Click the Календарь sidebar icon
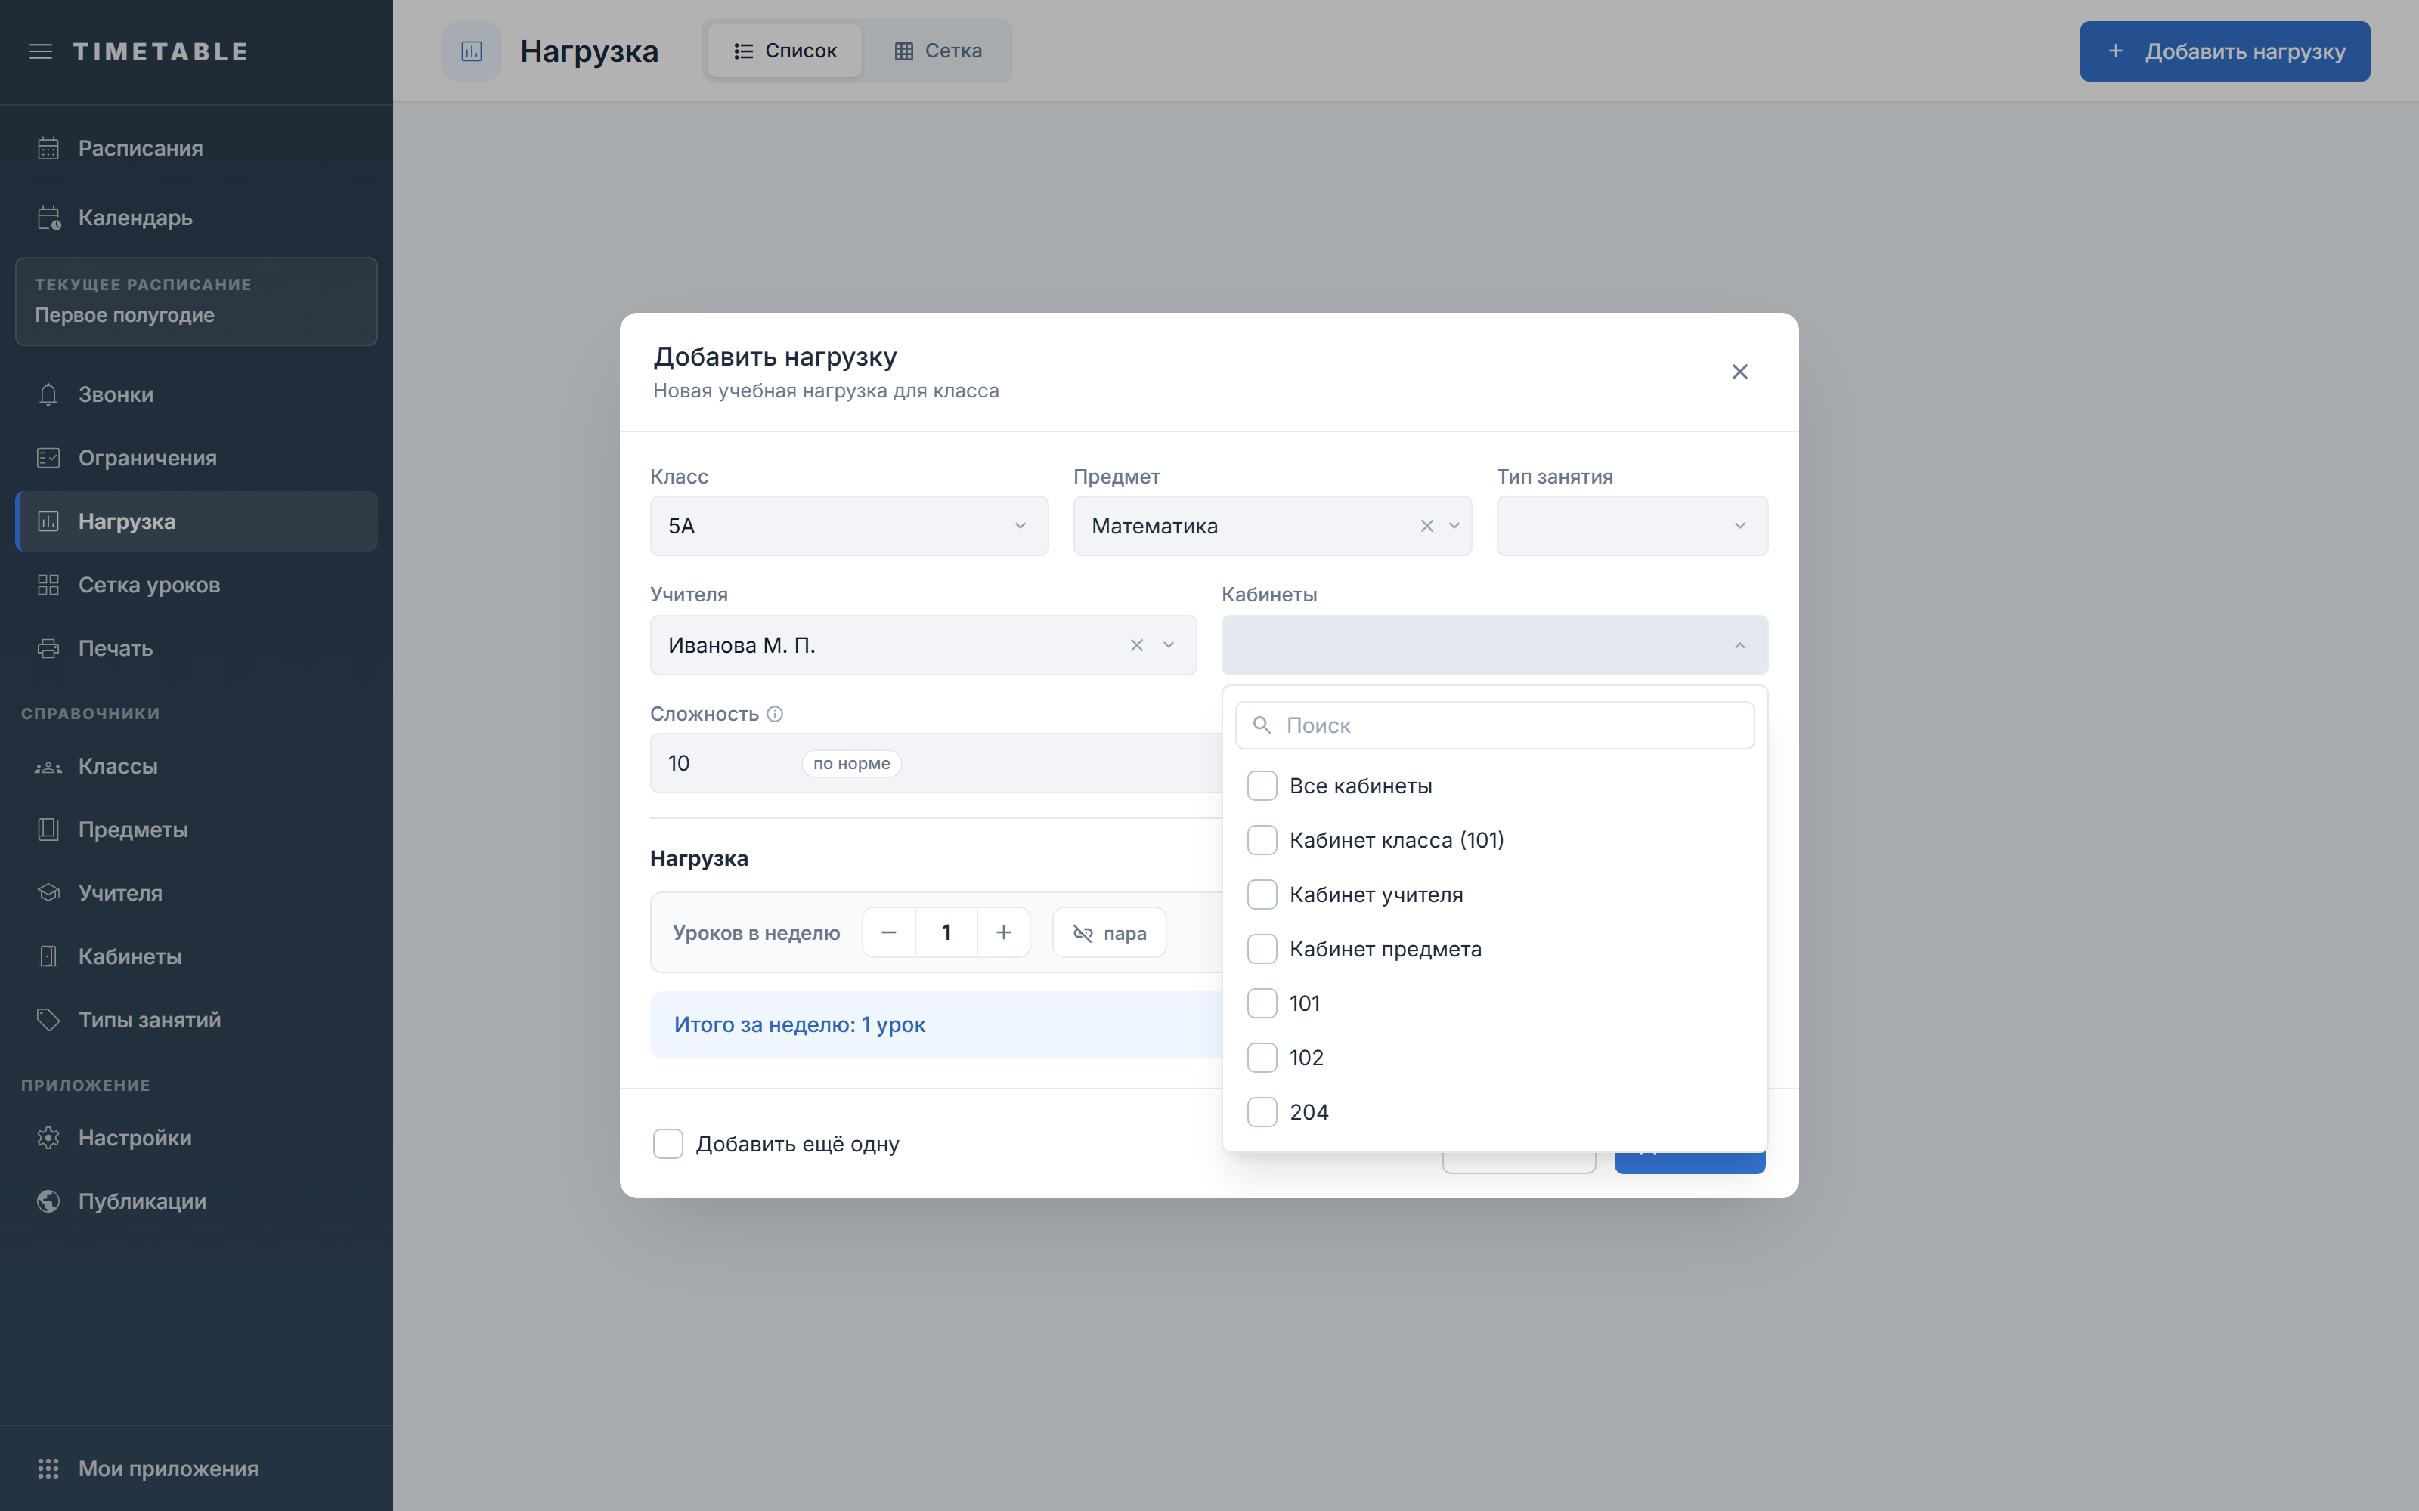This screenshot has height=1511, width=2419. click(x=48, y=218)
